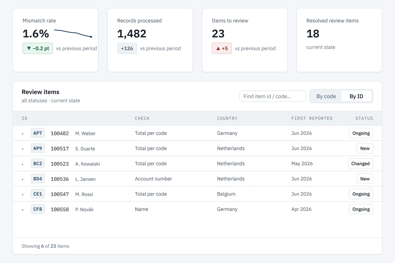Sort by the CHECK column header
The width and height of the screenshot is (395, 263).
pyautogui.click(x=142, y=118)
